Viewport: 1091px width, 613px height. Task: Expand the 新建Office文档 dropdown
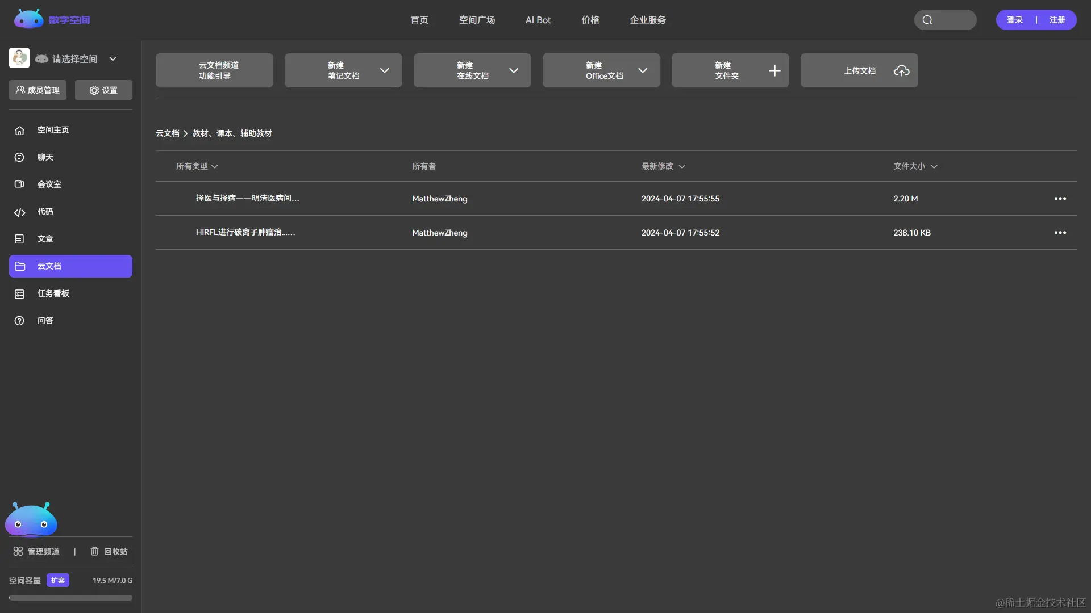643,70
